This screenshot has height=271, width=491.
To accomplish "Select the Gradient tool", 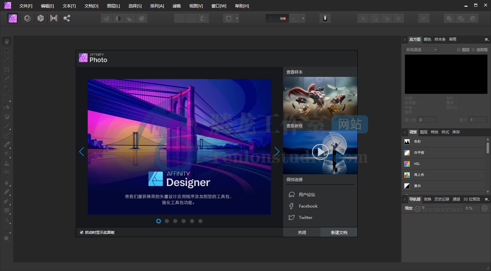I will click(x=7, y=117).
